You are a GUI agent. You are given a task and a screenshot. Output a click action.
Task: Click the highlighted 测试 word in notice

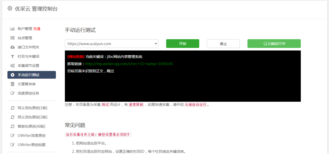[105, 105]
